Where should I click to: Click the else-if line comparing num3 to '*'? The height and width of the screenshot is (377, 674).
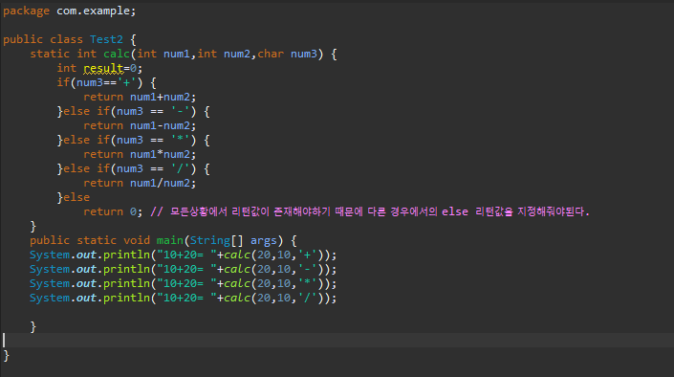coord(133,141)
